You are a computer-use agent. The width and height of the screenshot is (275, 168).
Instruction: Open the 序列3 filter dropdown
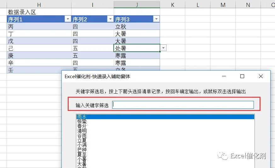click(156, 19)
